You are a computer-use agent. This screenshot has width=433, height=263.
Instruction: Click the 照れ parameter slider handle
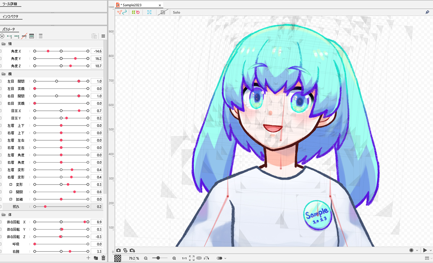[x=45, y=207]
